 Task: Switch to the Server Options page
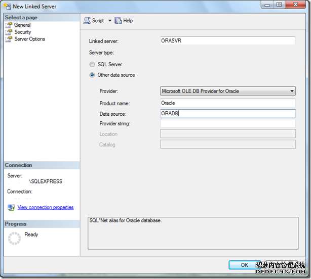click(x=29, y=39)
